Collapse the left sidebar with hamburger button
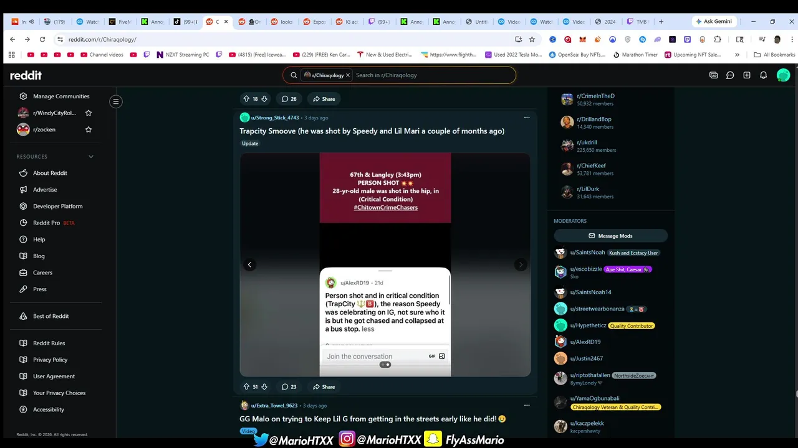Image resolution: width=798 pixels, height=448 pixels. click(116, 101)
